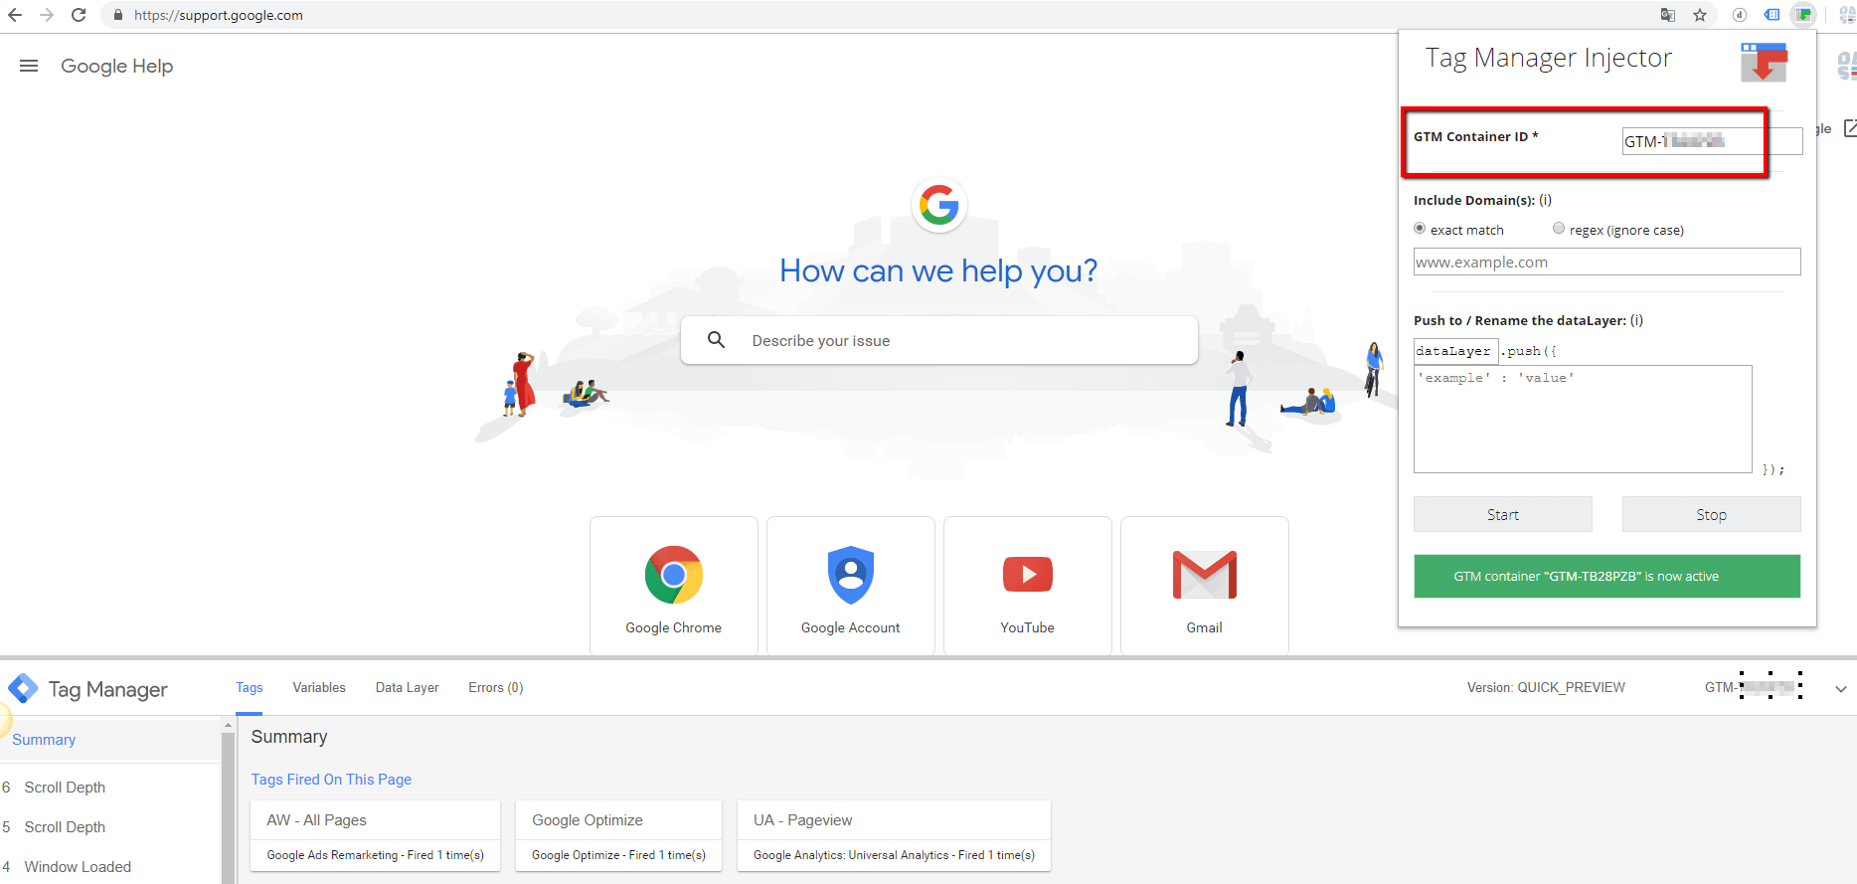Toggle the Tag Manager Injector extension icon
1857x884 pixels.
(1803, 15)
